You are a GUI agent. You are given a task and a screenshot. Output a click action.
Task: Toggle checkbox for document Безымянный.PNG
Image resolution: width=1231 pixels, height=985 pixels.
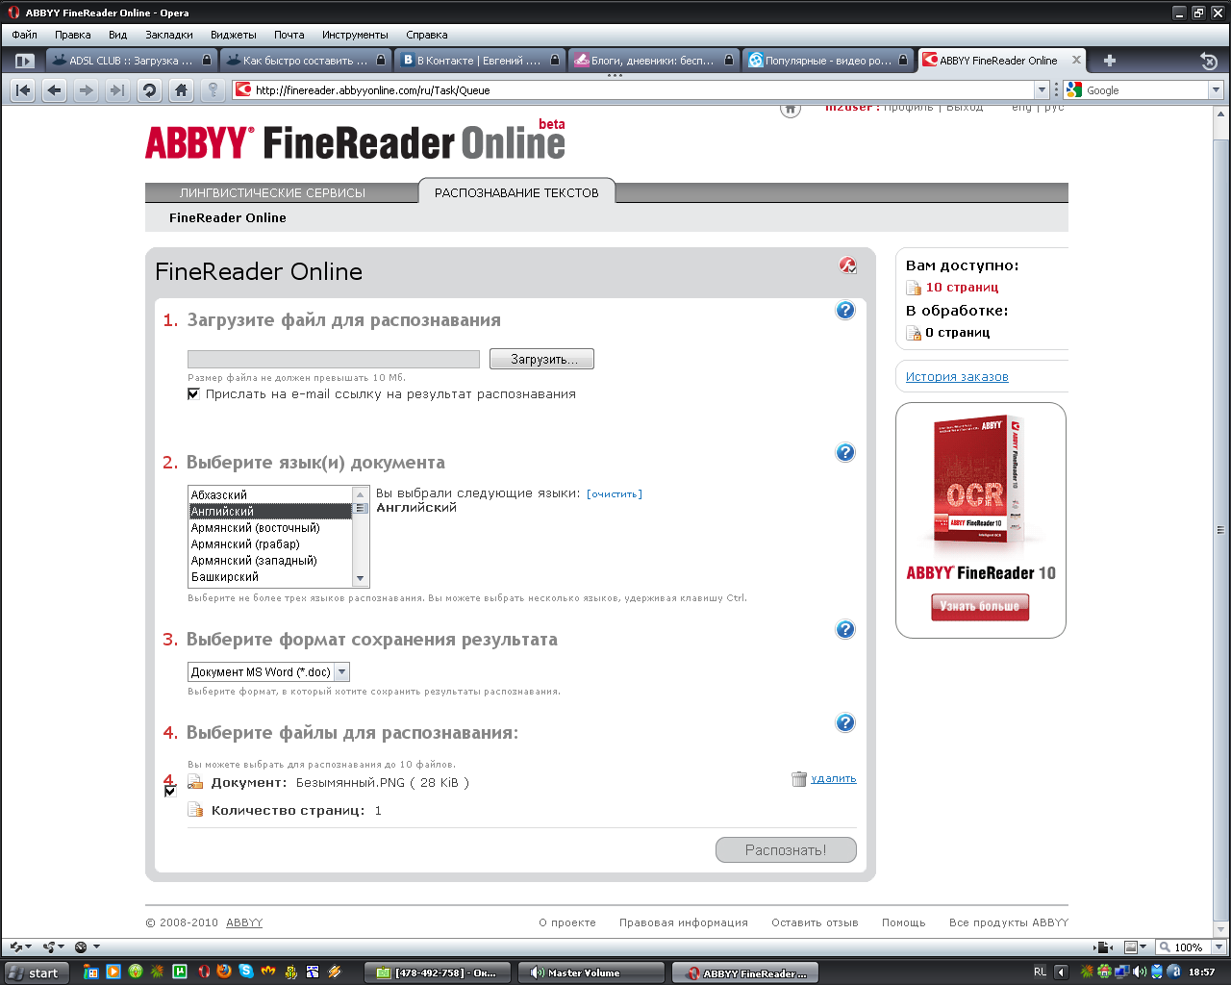[x=170, y=791]
